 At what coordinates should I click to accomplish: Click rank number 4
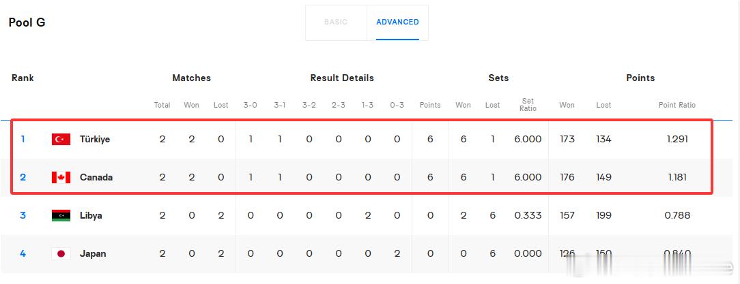tap(23, 254)
